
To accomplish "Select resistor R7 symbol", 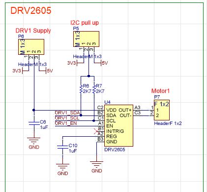I will click(x=94, y=89).
